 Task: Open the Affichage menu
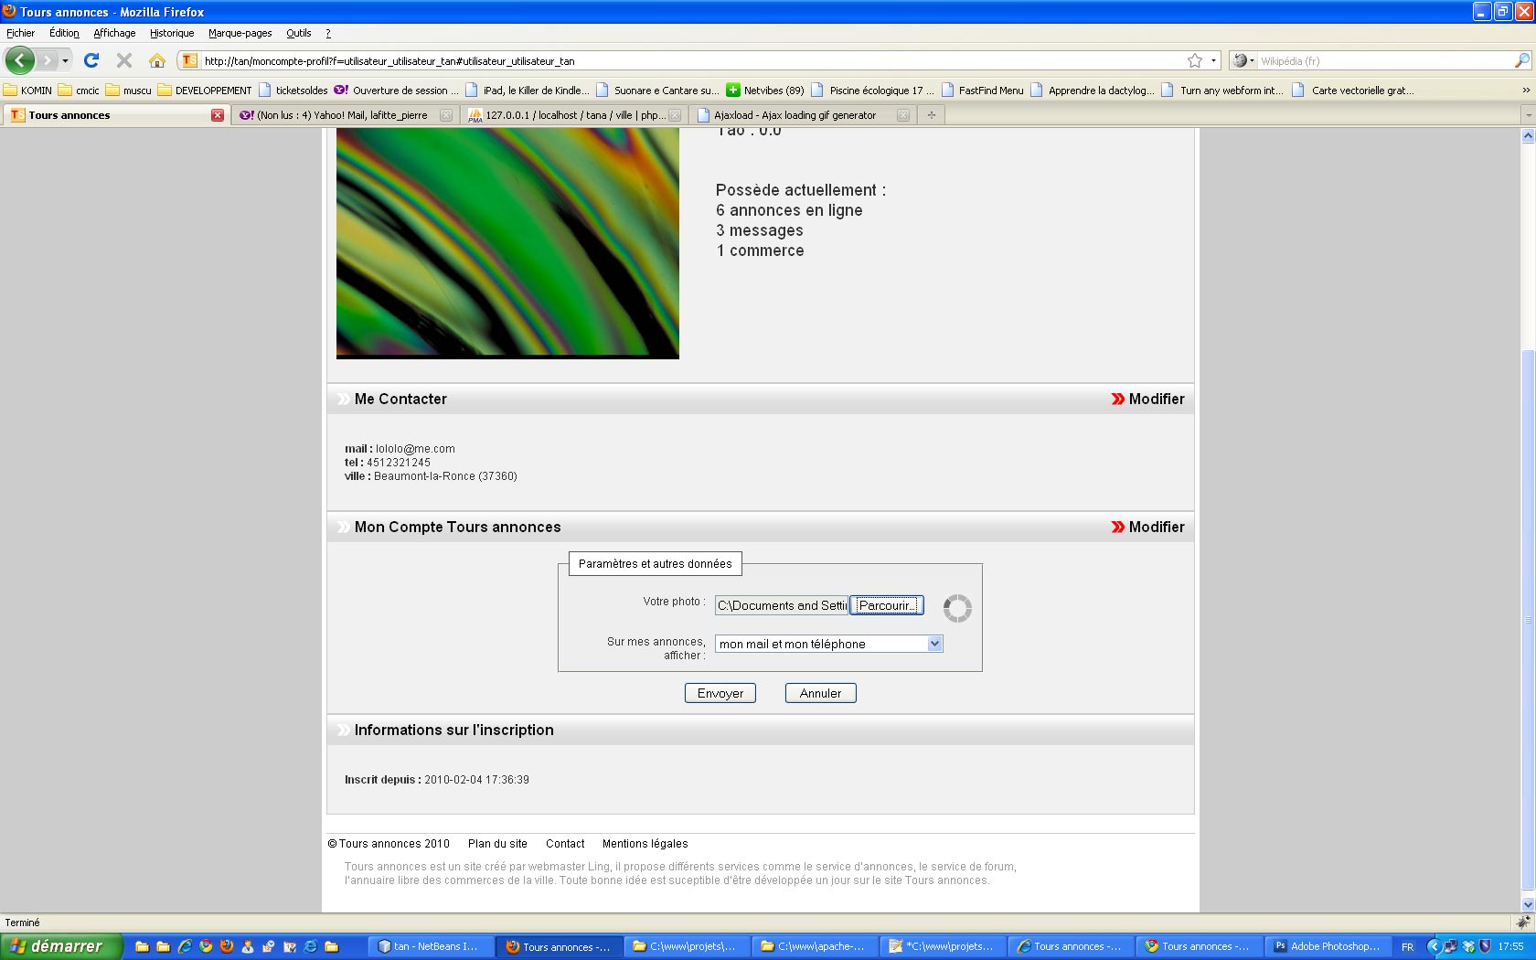pos(114,33)
